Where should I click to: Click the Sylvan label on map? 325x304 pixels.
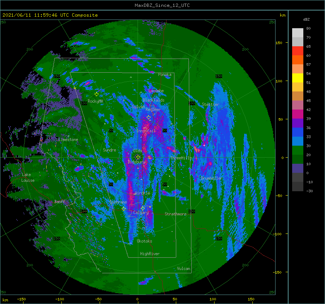(138, 107)
